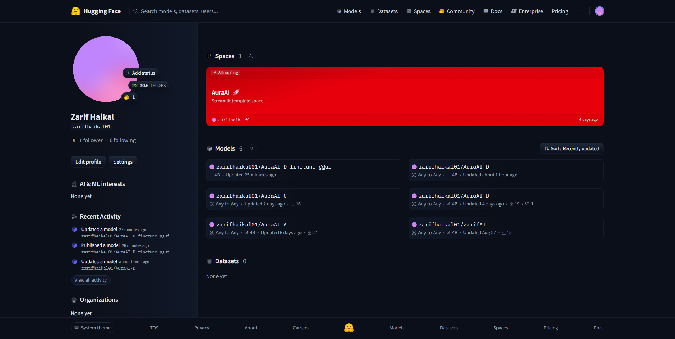This screenshot has height=339, width=675.
Task: Click the 30.6 TFLOPS hardware badge
Action: [x=149, y=85]
